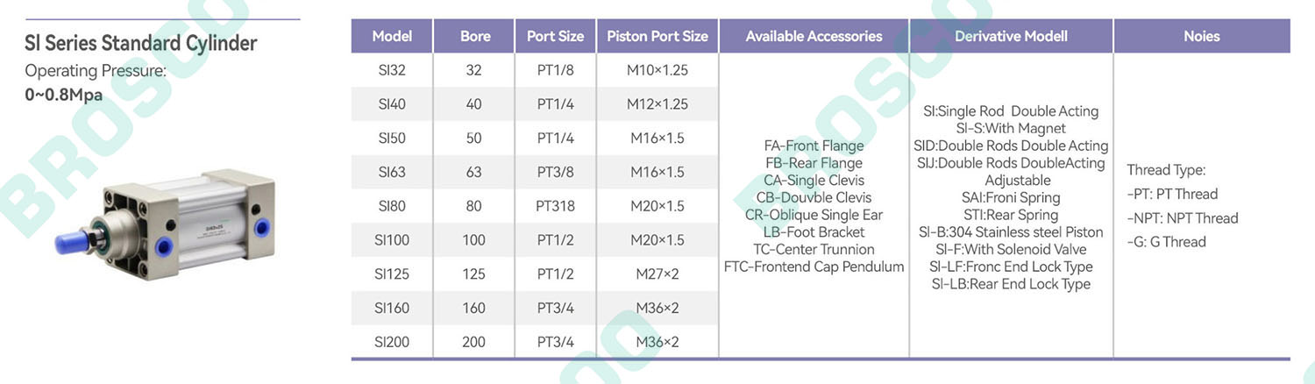1315x384 pixels.
Task: Click the 0~0.8Mpa operating pressure text
Action: pos(64,94)
